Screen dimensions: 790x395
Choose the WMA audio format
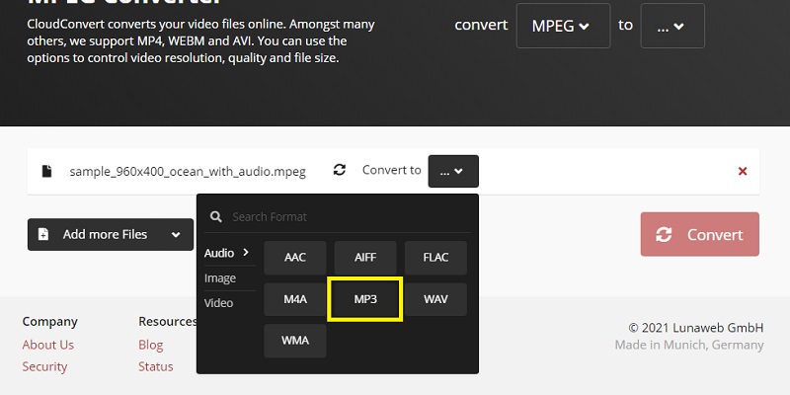(x=295, y=341)
